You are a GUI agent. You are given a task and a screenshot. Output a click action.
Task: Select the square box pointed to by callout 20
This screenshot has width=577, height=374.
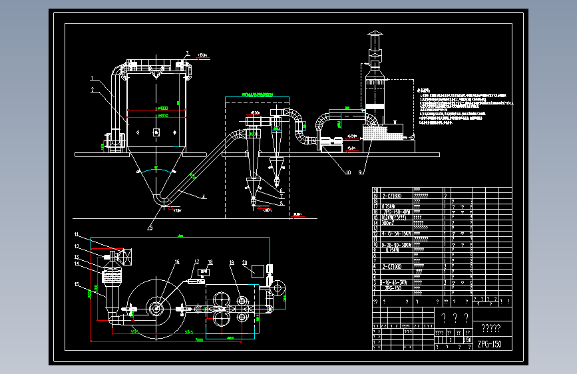pos(258,272)
